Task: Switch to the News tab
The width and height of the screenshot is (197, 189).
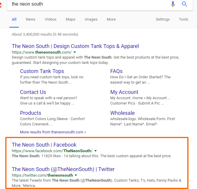Action: (x=31, y=19)
